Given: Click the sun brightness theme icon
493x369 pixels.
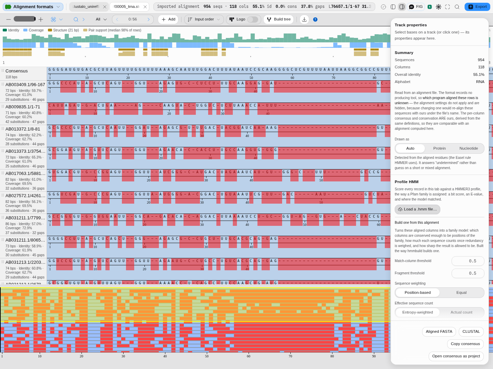Looking at the screenshot, I should (x=439, y=7).
